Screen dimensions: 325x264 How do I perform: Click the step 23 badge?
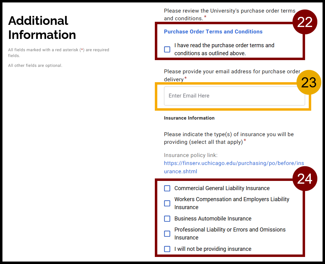(x=309, y=82)
